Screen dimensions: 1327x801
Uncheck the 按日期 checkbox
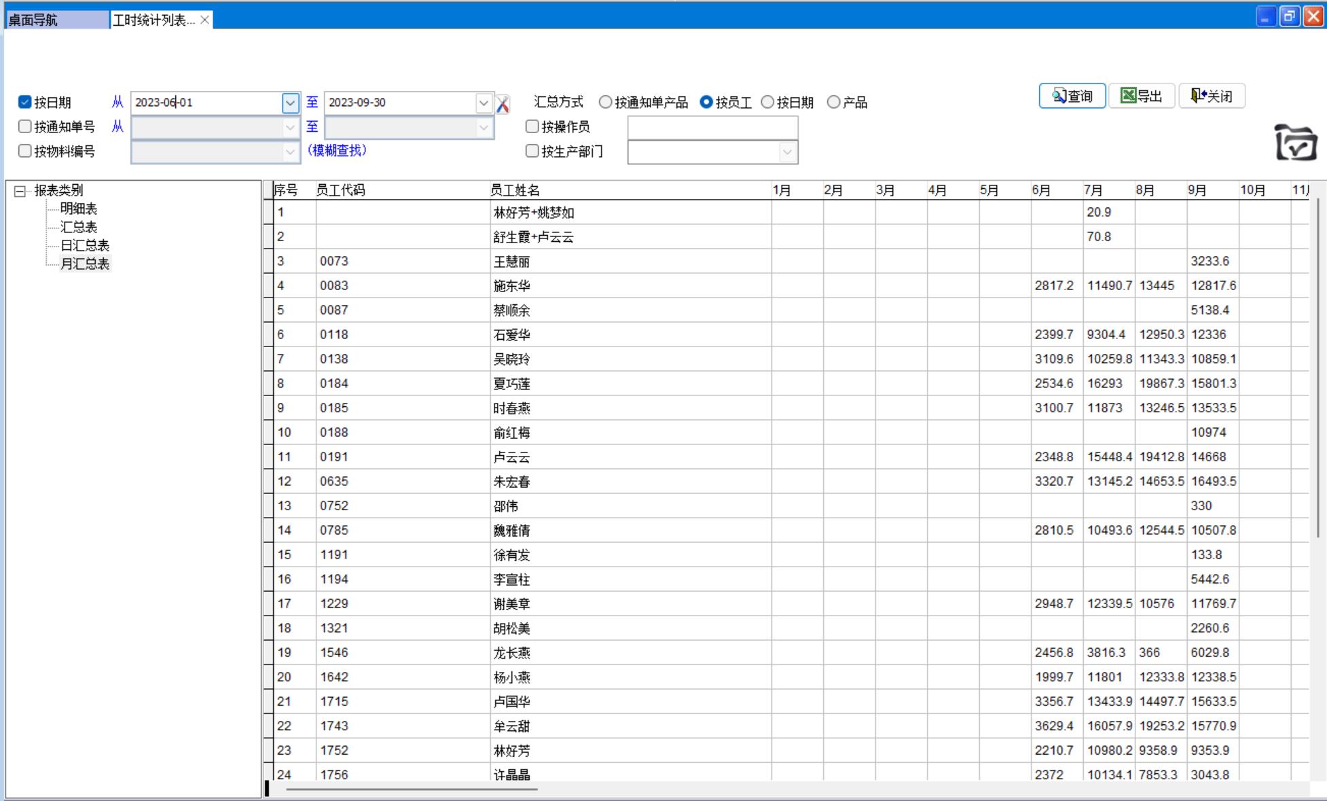(25, 103)
